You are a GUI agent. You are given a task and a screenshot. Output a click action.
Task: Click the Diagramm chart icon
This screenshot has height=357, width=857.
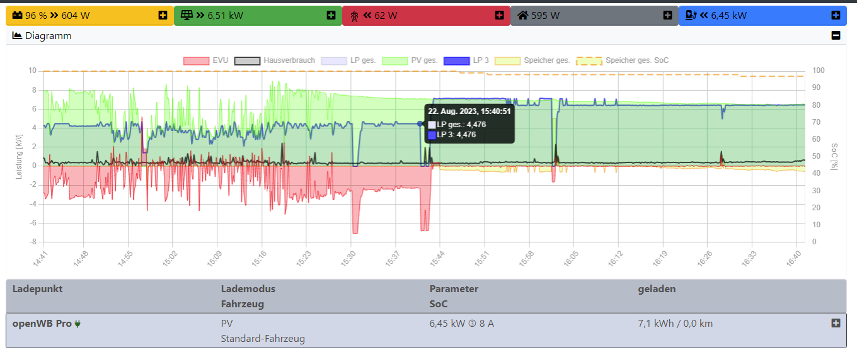click(18, 36)
